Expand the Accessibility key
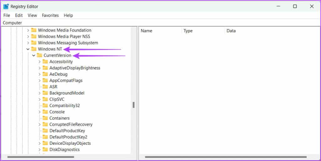321x161 pixels. [39, 62]
